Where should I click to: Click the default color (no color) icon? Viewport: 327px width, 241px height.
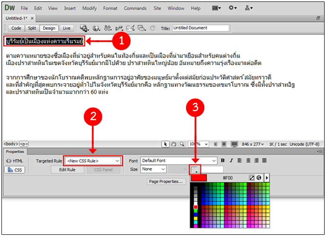(252, 178)
